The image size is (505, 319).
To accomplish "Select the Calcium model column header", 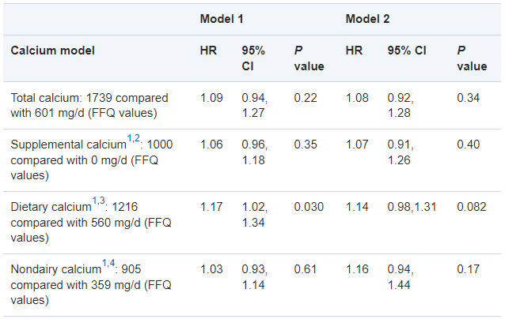I will [x=52, y=51].
